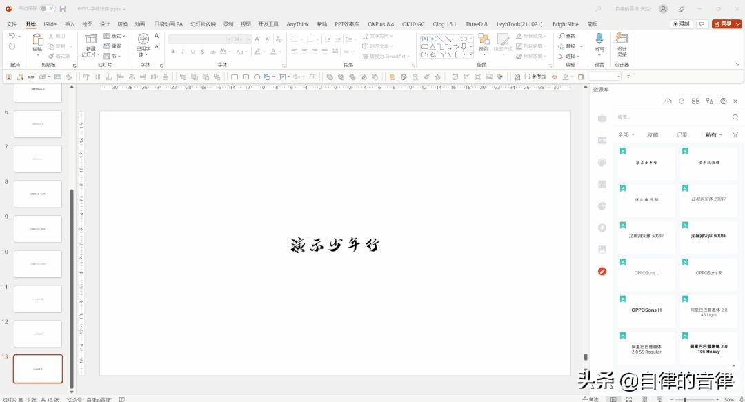Click the 记录 history link
This screenshot has width=745, height=402.
pyautogui.click(x=682, y=135)
